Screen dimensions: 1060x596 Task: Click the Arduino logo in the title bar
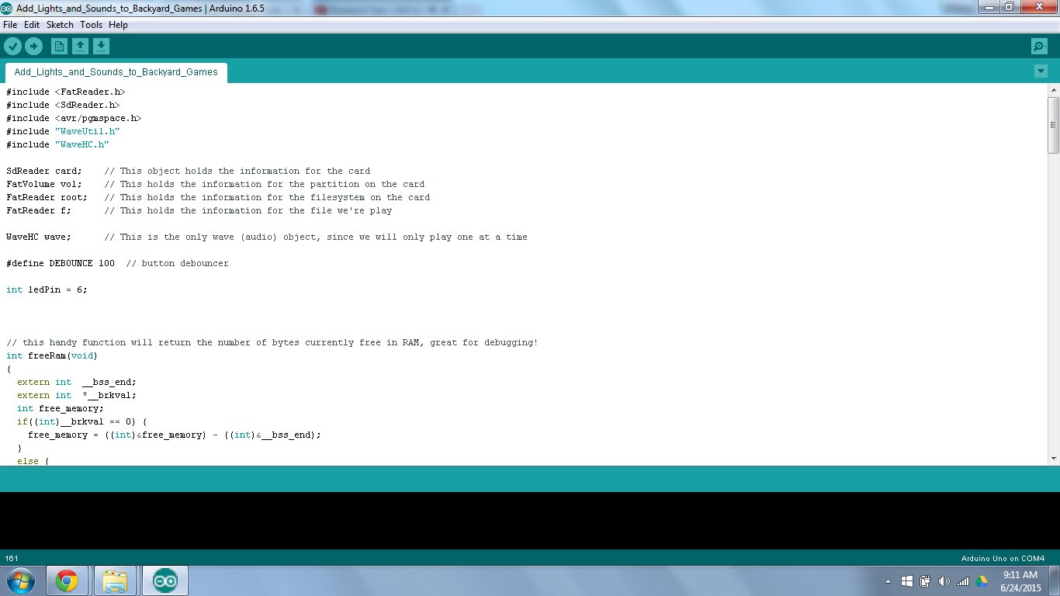[7, 8]
